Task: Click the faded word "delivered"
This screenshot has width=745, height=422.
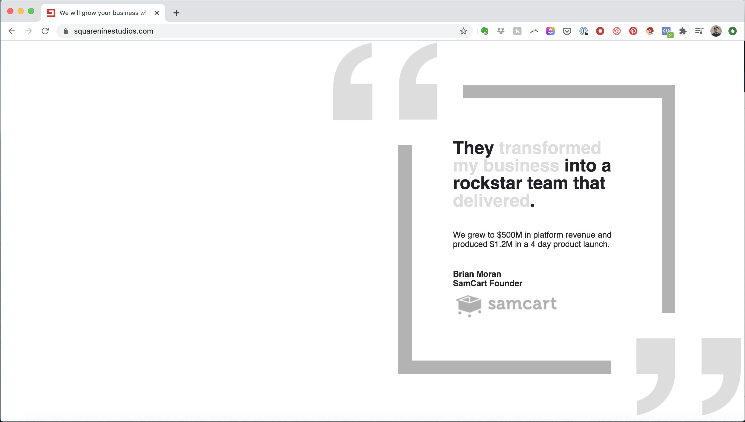Action: [491, 201]
